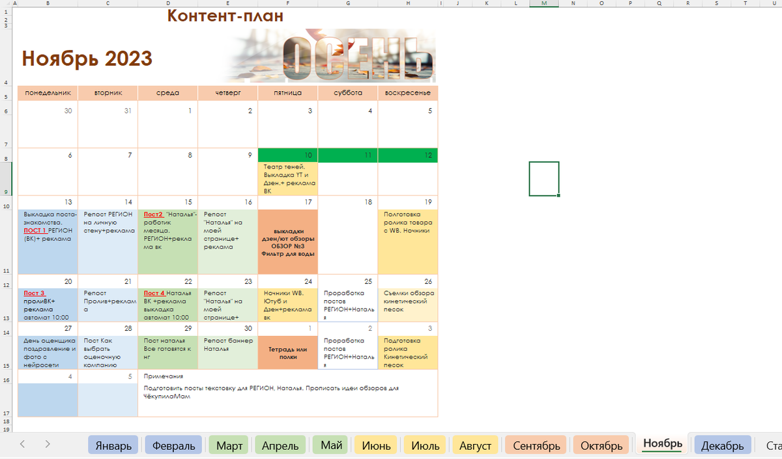782x459 pixels.
Task: Select column M header
Action: [x=544, y=4]
